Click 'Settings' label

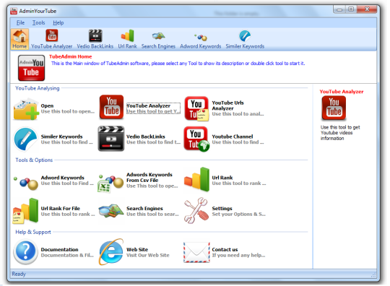[222, 209]
